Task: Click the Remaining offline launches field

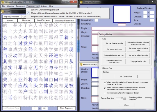Action: point(148,99)
